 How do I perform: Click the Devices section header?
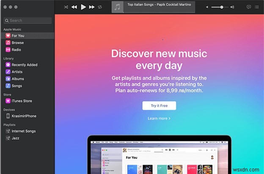click(9, 110)
